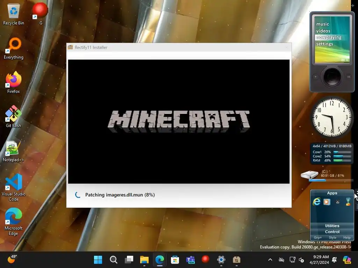Expand the Control group in launcher gadget
358x268 pixels.
pos(332,232)
